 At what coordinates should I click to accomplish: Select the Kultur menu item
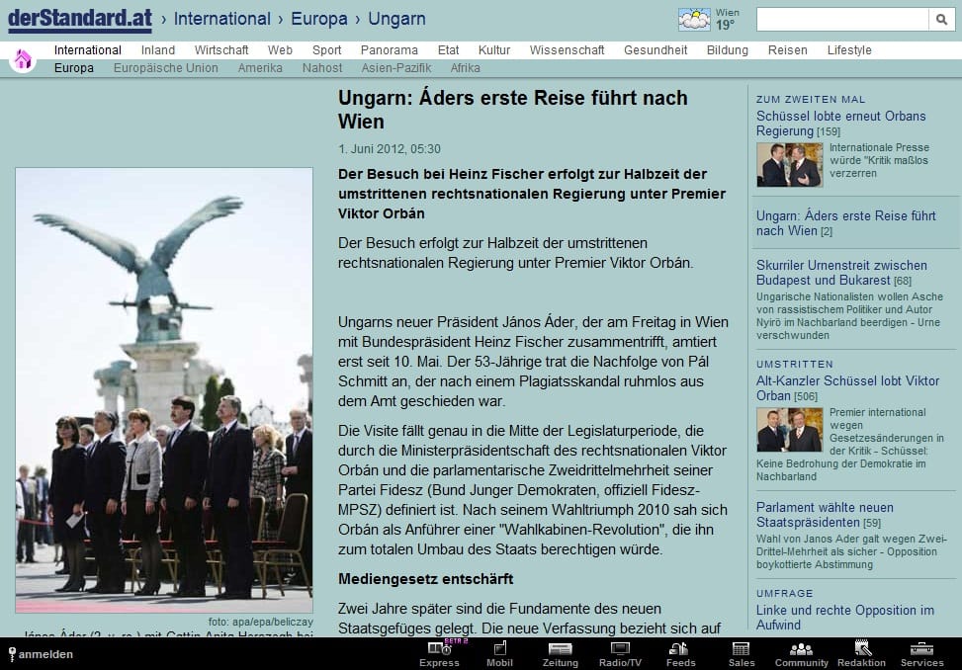(x=494, y=50)
